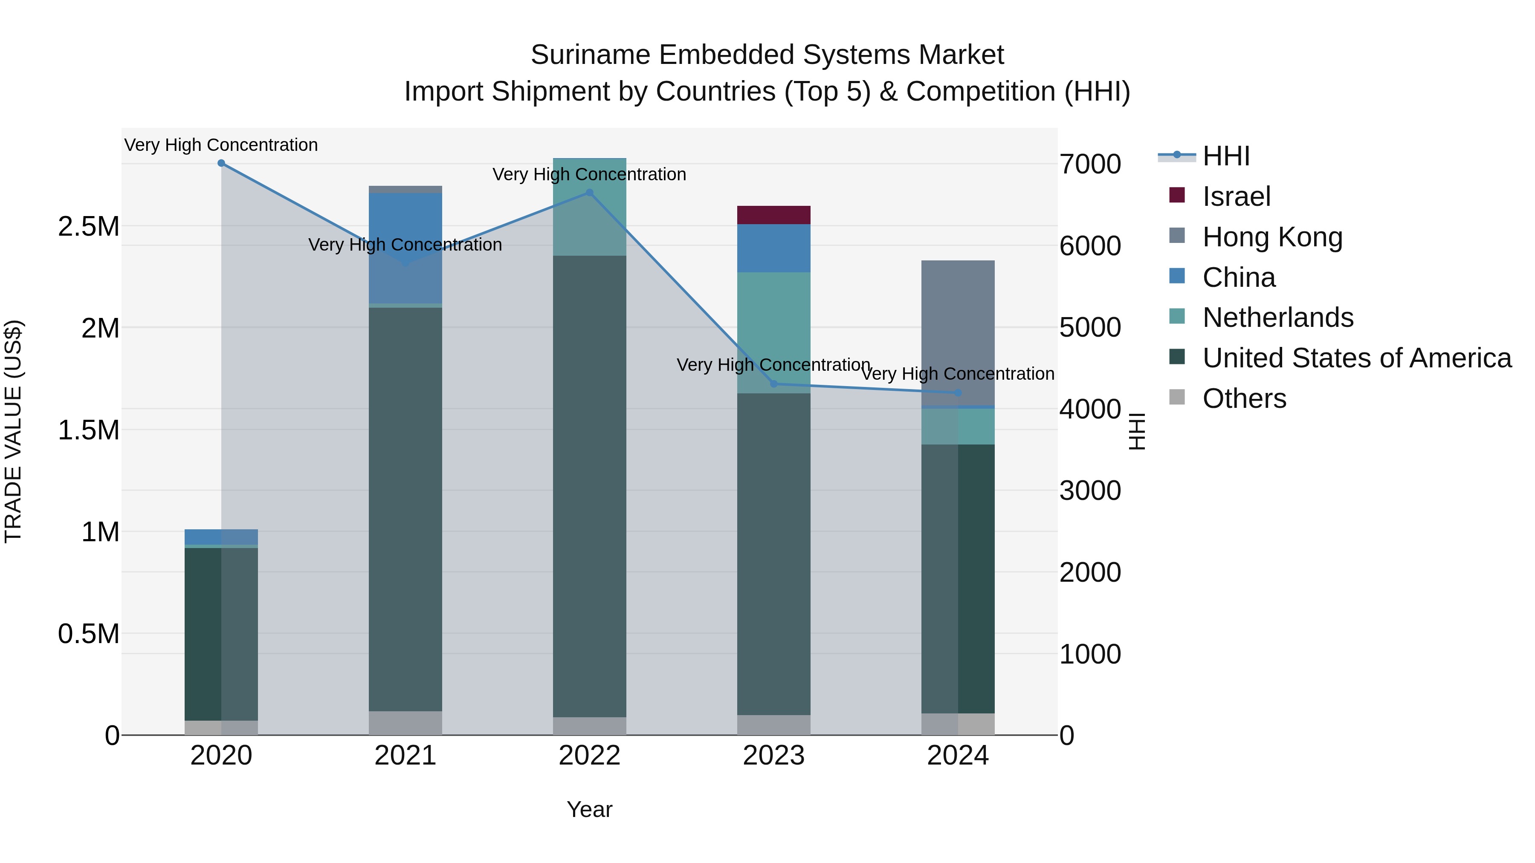Click the 2024 Very High Concentration annotation

[x=958, y=373]
